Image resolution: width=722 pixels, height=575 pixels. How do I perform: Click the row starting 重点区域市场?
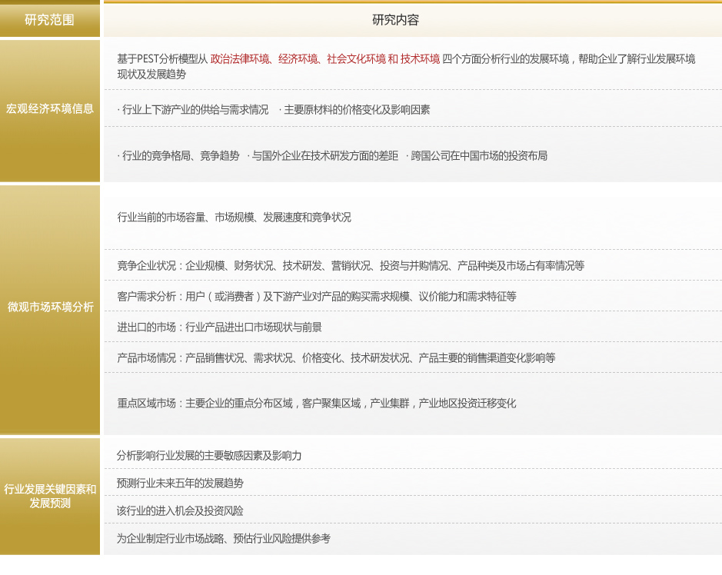pos(413,404)
